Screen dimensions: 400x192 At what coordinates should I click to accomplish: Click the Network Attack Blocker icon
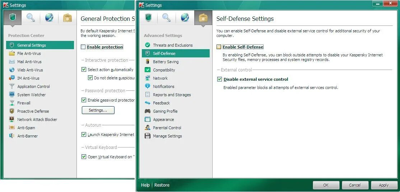pyautogui.click(x=12, y=120)
